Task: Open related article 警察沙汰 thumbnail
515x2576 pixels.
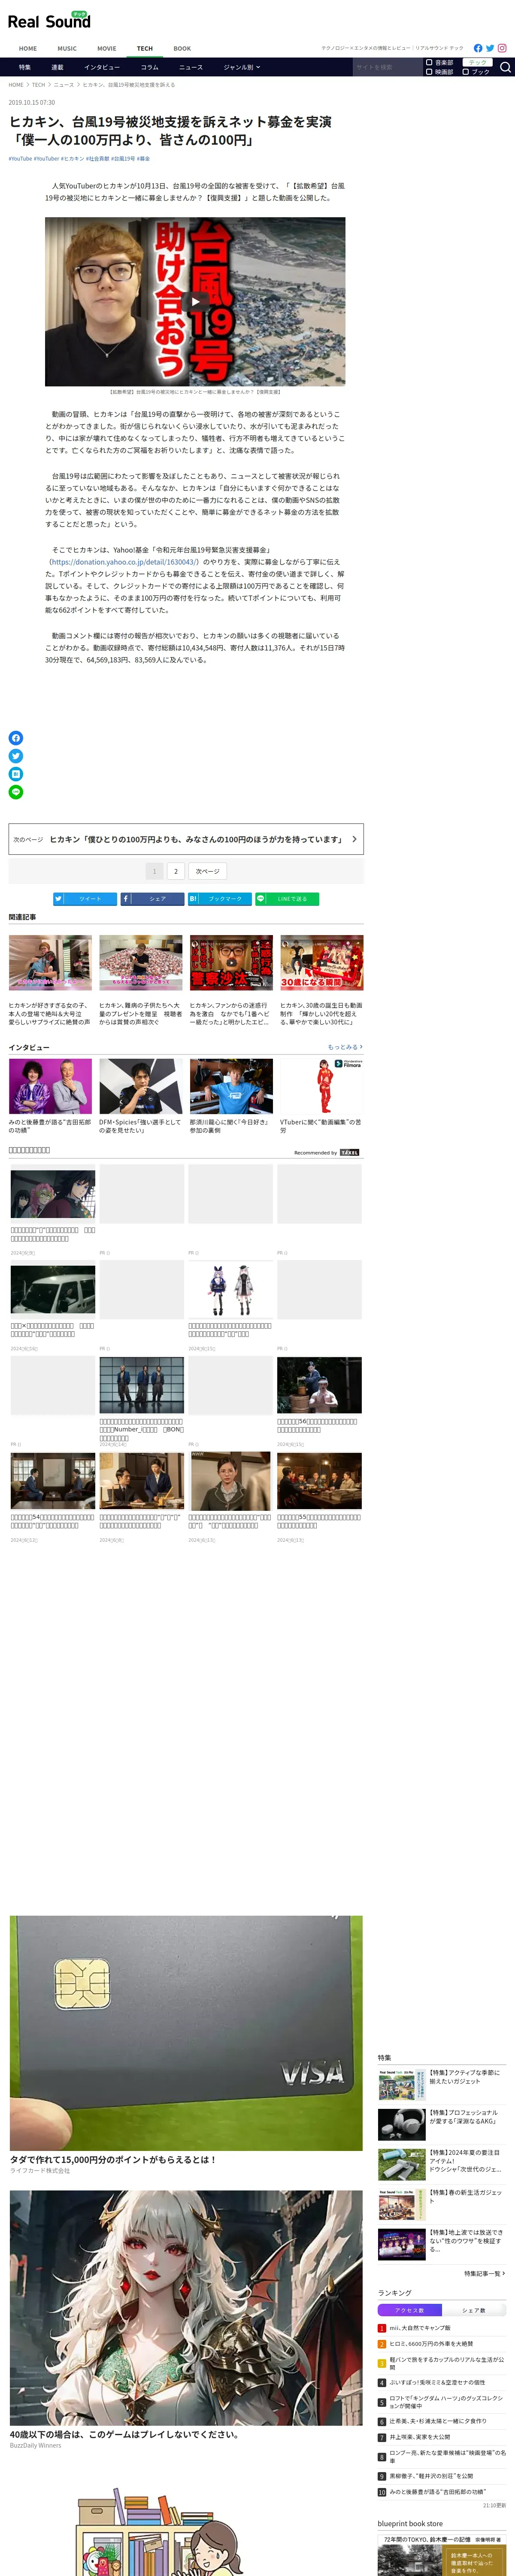Action: pos(231,963)
